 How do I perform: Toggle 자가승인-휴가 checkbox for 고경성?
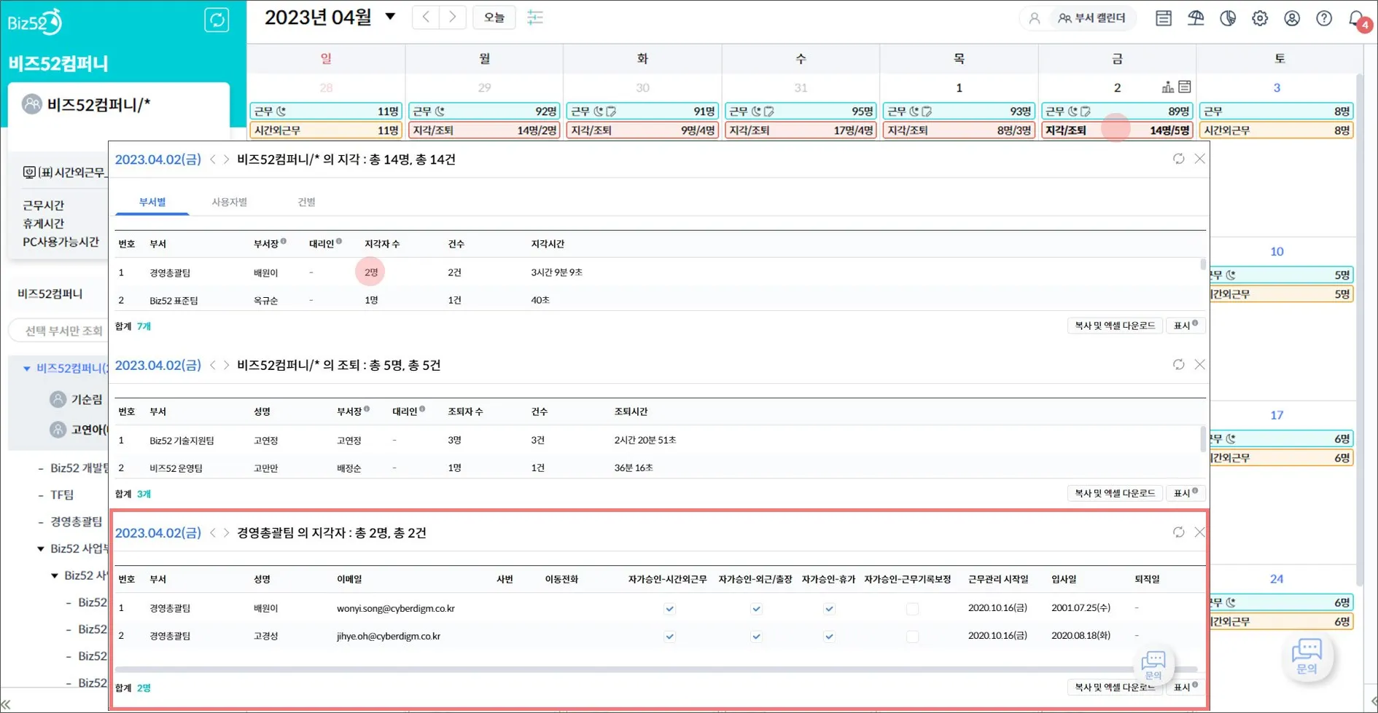pos(829,637)
